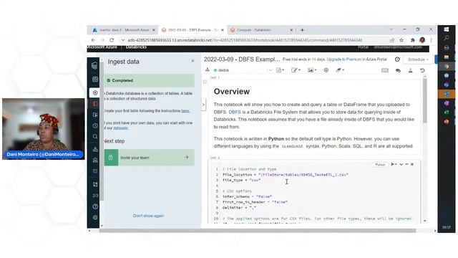
Task: Click Upgrade to Premium link
Action: pos(344,59)
